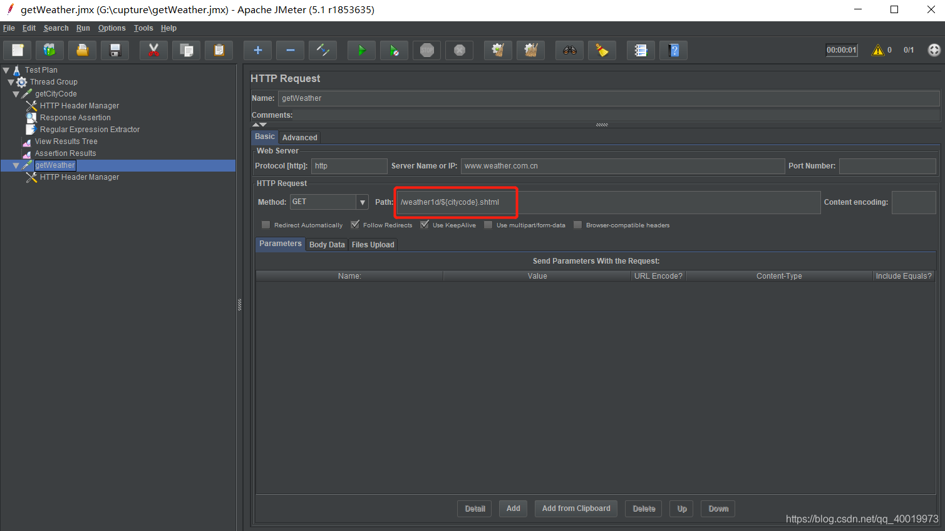Screen dimensions: 945x531
Task: Collapse the getCityCode sampler arrow
Action: [16, 94]
